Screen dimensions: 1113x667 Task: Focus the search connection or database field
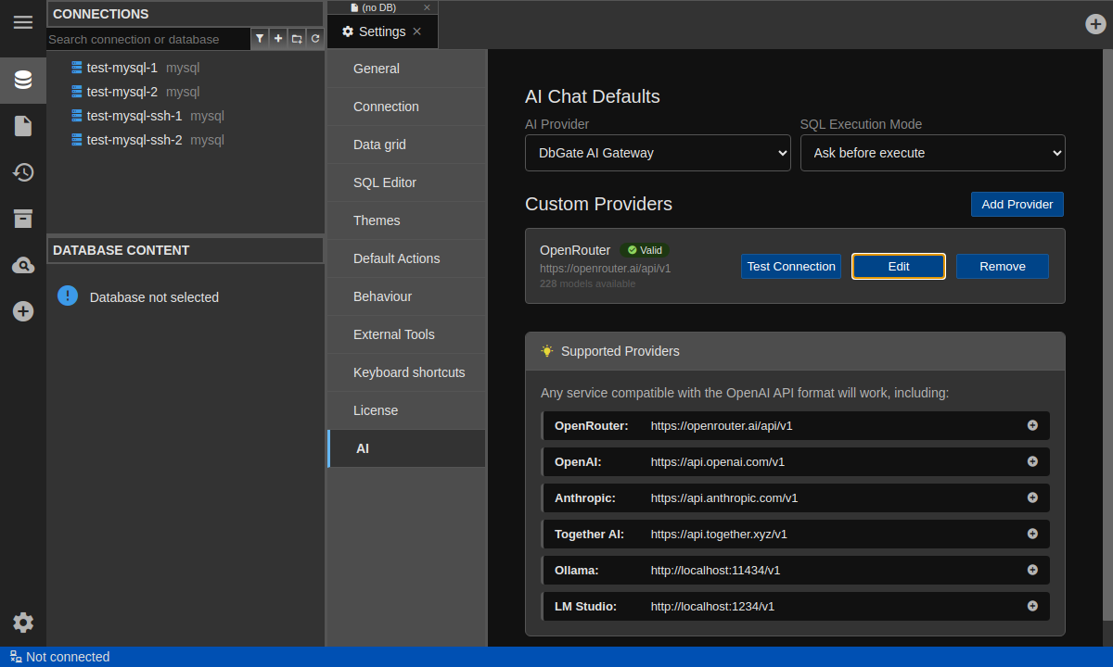pos(148,39)
